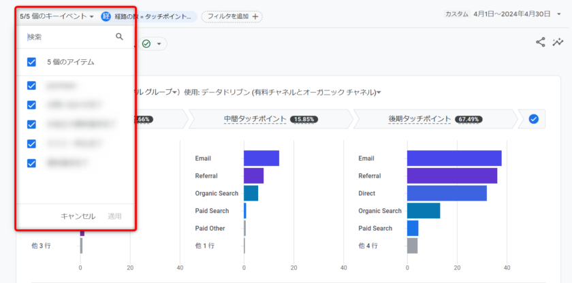Open the insights sparkline icon

coord(558,42)
